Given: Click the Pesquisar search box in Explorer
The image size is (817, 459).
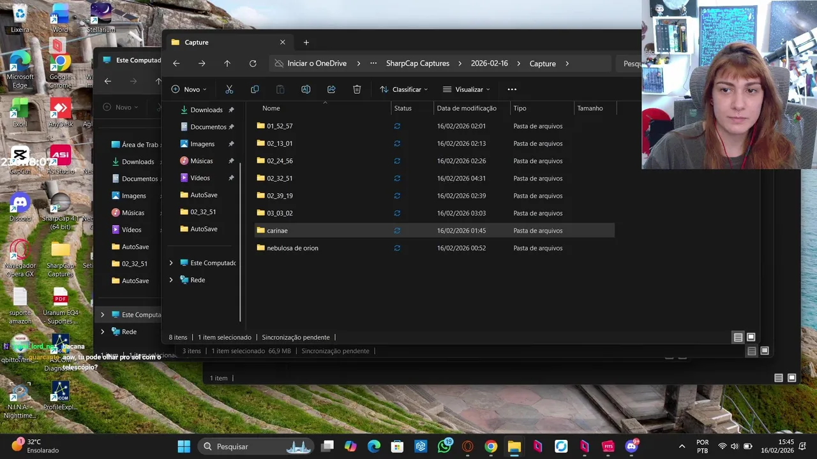Looking at the screenshot, I should tap(628, 64).
